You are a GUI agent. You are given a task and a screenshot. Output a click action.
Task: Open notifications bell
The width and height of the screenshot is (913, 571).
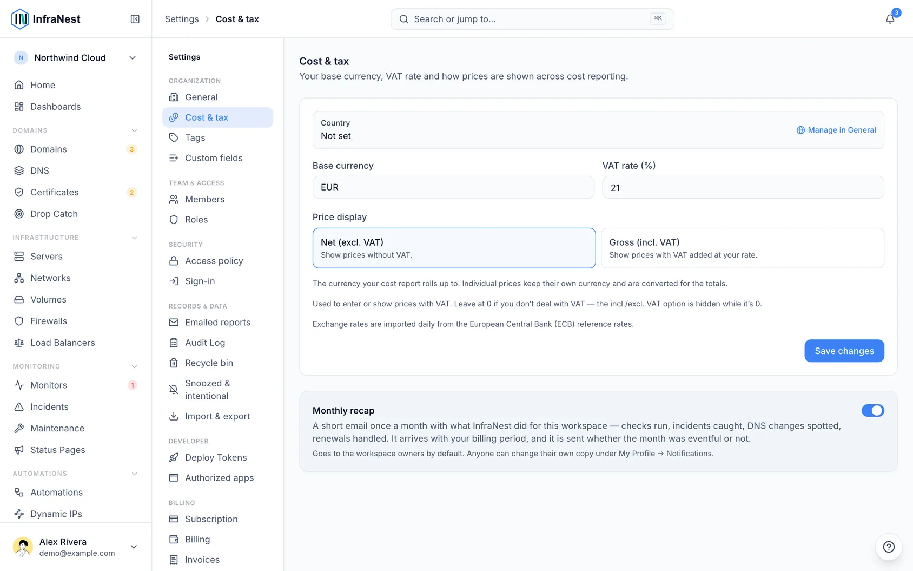[890, 19]
